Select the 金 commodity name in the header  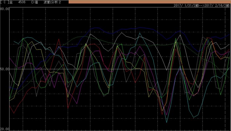(11, 2)
